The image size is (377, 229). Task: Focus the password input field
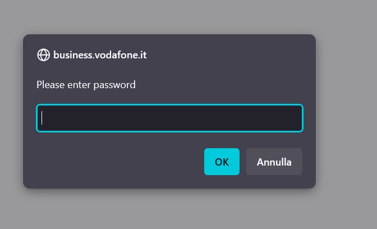(169, 118)
